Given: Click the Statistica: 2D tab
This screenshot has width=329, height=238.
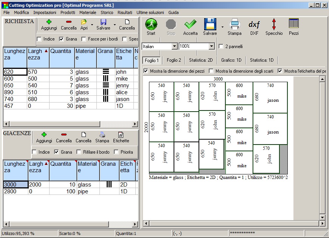Looking at the screenshot, I should tap(201, 60).
